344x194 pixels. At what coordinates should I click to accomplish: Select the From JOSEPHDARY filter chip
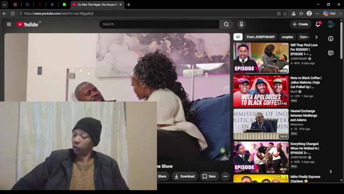pos(261,37)
